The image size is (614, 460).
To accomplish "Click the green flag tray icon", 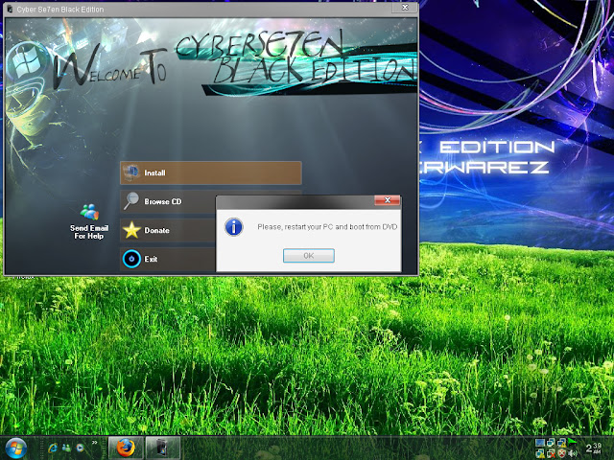I will [572, 443].
